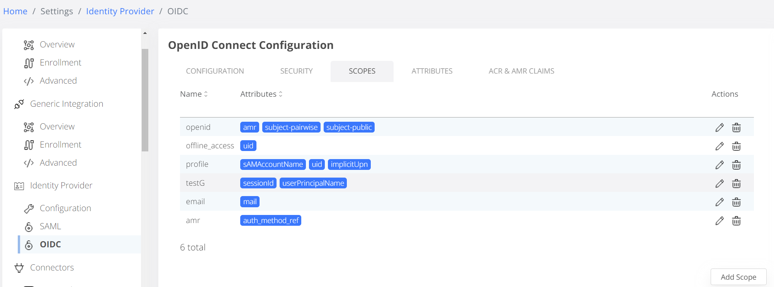The image size is (774, 287).
Task: Open Identity Provider breadcrumb link
Action: tap(120, 11)
